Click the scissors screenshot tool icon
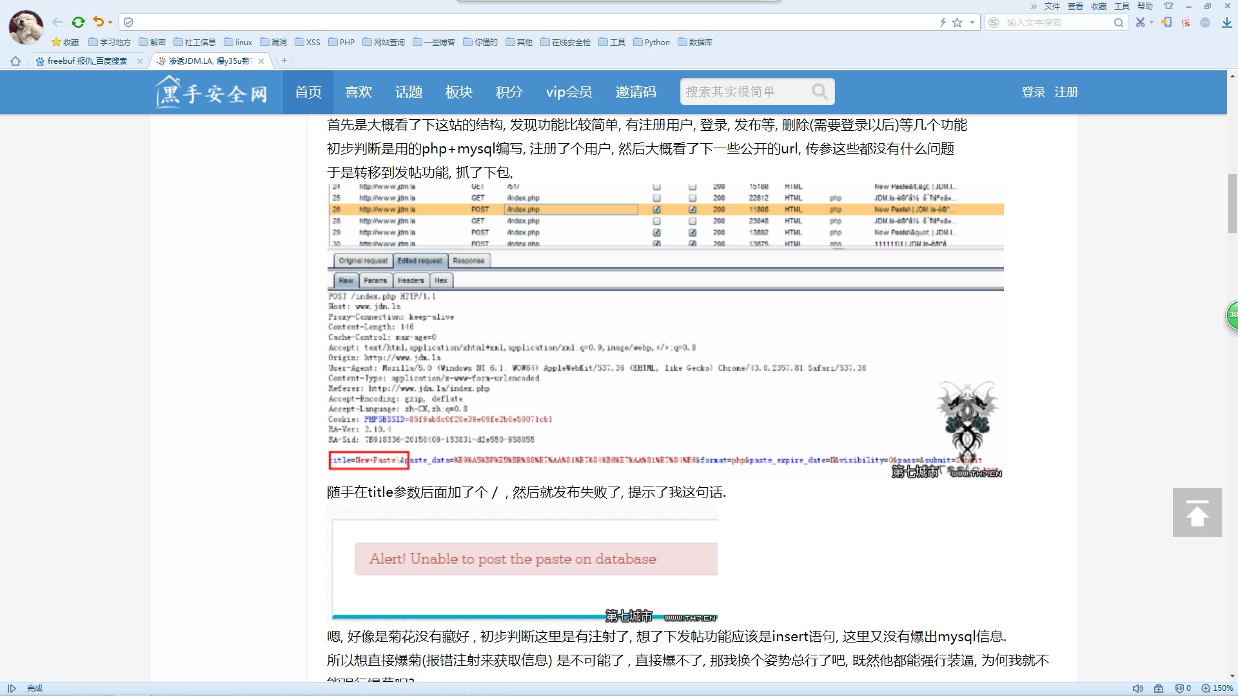The image size is (1238, 696). (1141, 23)
